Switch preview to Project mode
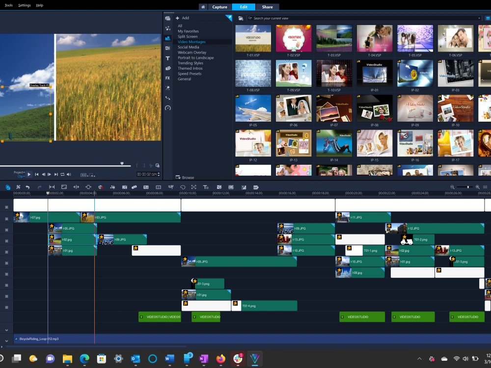This screenshot has height=368, width=491. tap(19, 172)
